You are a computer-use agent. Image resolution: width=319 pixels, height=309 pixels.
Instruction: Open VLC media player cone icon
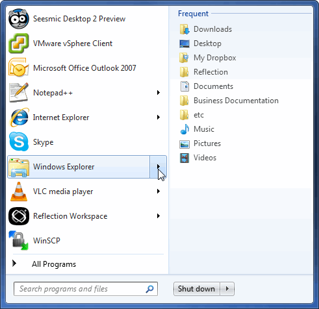pos(19,192)
